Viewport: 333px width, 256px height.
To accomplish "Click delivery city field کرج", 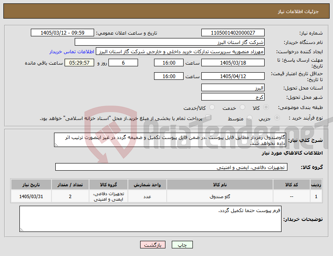I will (x=233, y=97).
